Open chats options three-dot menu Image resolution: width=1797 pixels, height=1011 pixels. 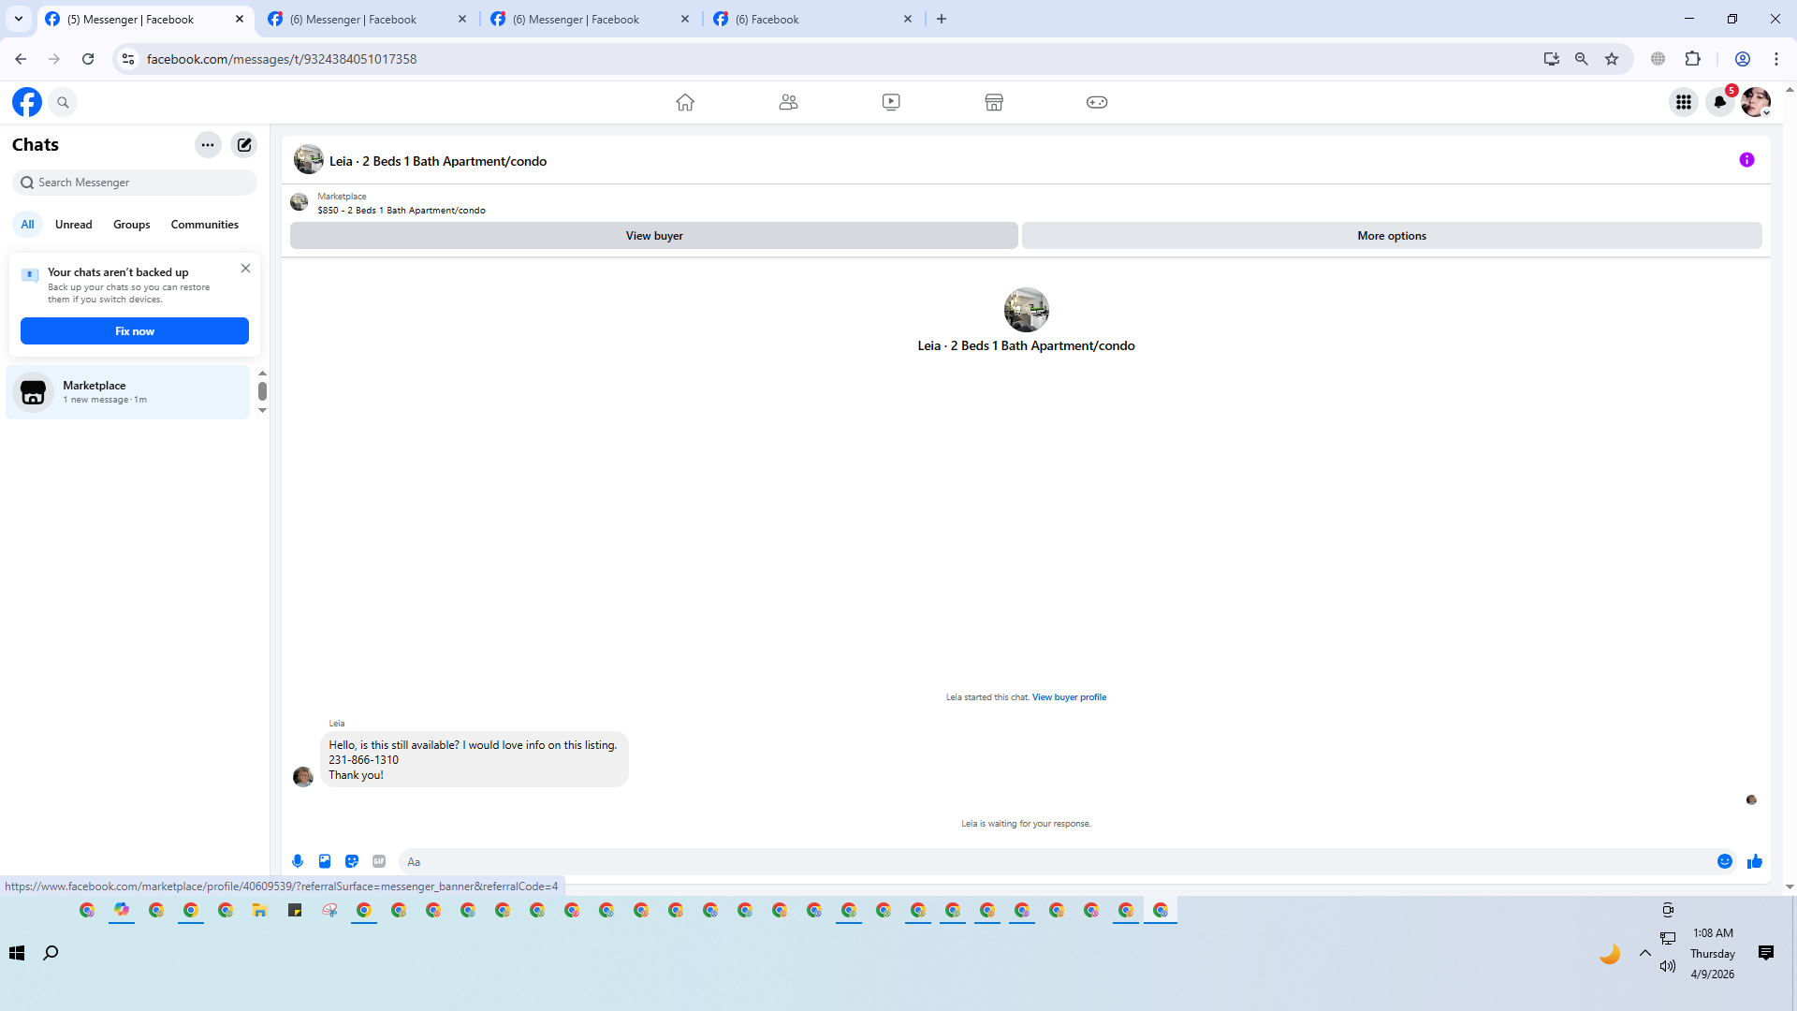point(208,145)
